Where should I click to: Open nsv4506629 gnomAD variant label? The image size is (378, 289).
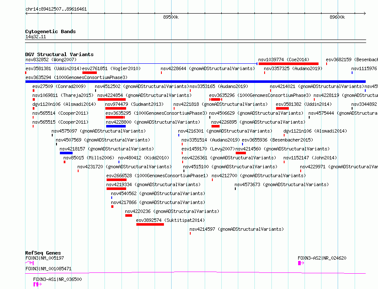(256, 113)
